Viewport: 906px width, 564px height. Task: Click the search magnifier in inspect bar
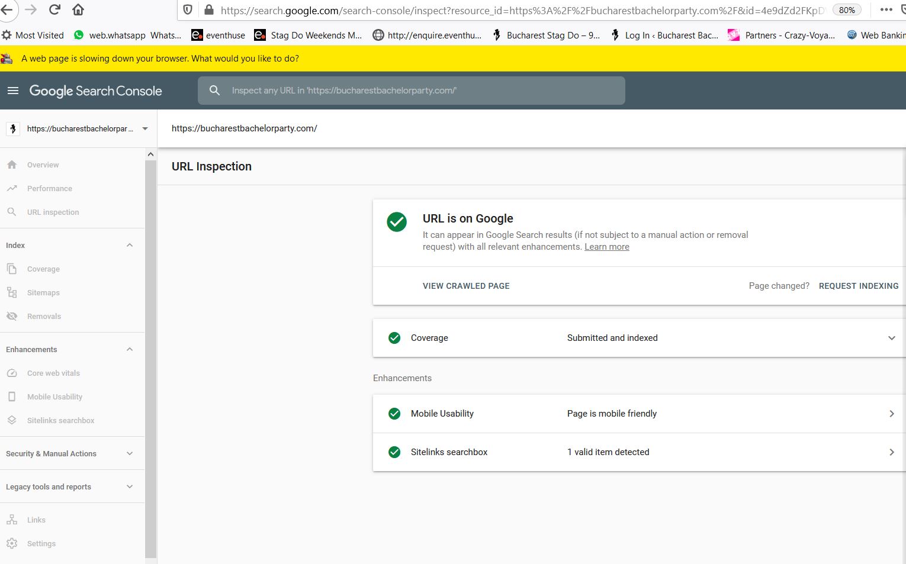(x=215, y=91)
